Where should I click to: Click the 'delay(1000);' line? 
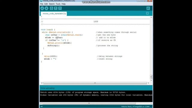point(51,56)
